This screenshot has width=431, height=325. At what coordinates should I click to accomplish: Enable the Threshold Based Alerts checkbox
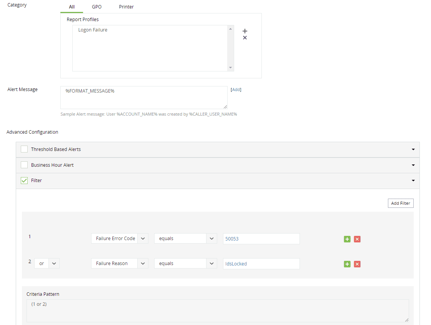[x=24, y=149]
